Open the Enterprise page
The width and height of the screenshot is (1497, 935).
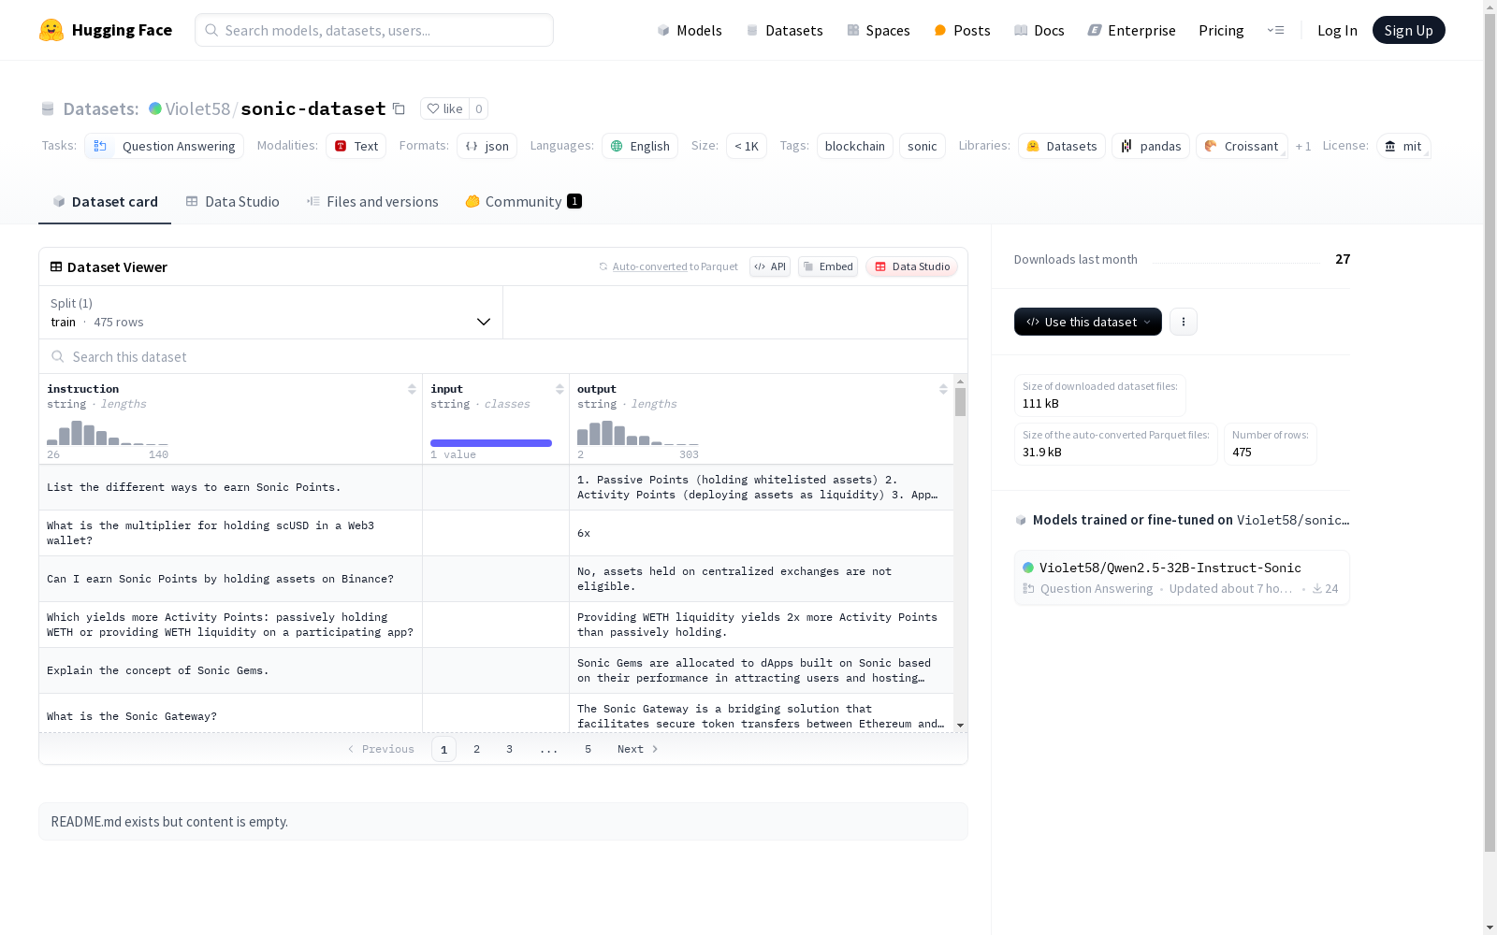1131,30
